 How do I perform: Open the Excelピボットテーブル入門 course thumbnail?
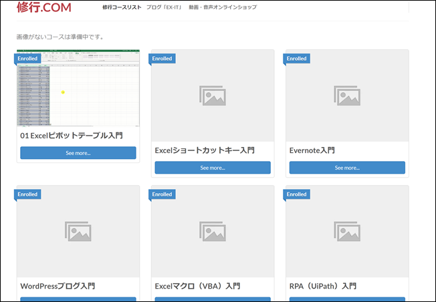pos(78,88)
